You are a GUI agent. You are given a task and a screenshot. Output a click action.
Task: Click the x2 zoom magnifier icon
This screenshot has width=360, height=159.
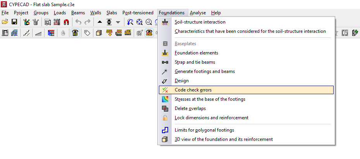pyautogui.click(x=149, y=22)
